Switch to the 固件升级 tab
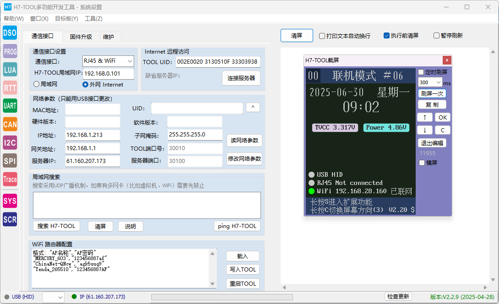The width and height of the screenshot is (499, 304). 81,37
